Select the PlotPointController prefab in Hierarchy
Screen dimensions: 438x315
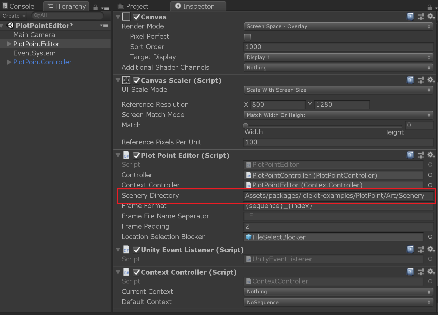point(42,62)
